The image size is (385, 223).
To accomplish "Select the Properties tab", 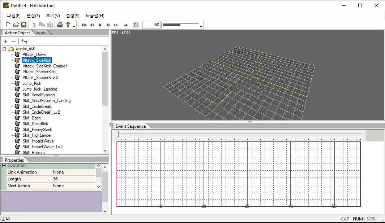I will coord(14,160).
